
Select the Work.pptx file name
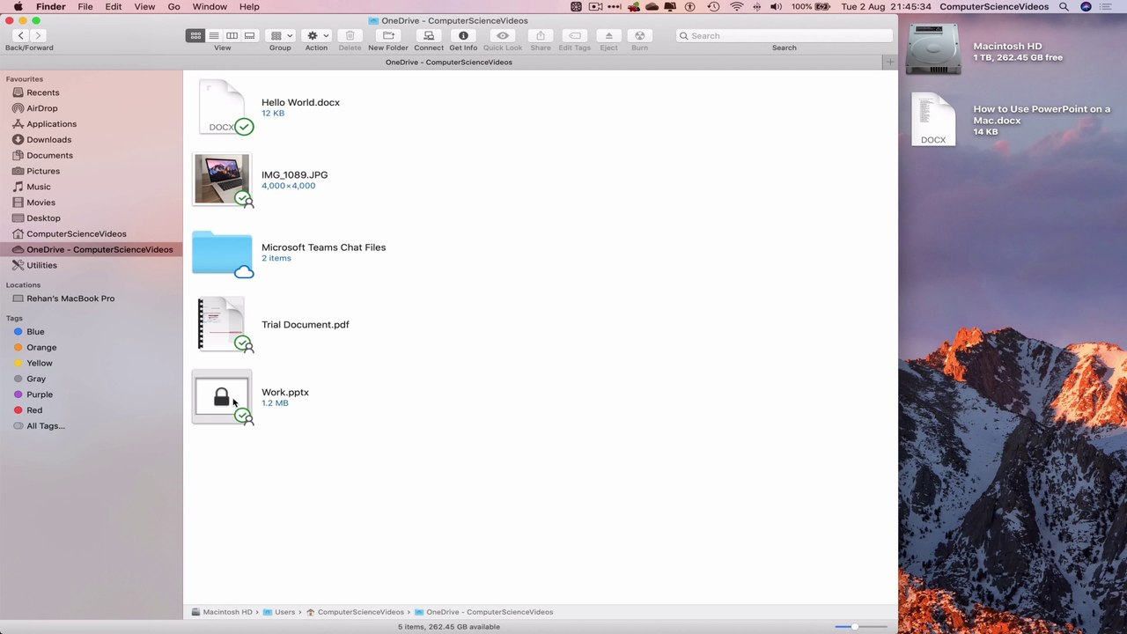click(285, 392)
